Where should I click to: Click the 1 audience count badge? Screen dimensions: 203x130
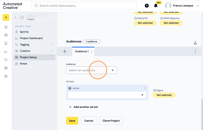pos(92,41)
